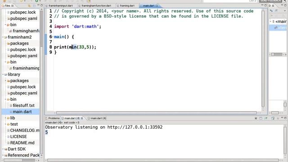
Task: Expand the Dart SDK node
Action: [3, 149]
